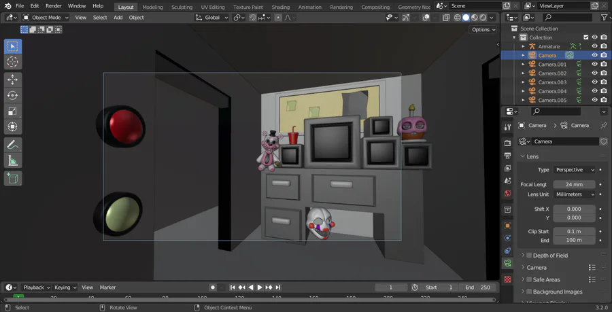Open the Keying dropdown in timeline
This screenshot has height=312, width=612.
(65, 288)
